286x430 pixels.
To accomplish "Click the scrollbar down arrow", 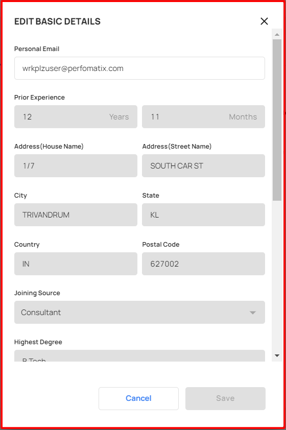I will click(x=277, y=355).
